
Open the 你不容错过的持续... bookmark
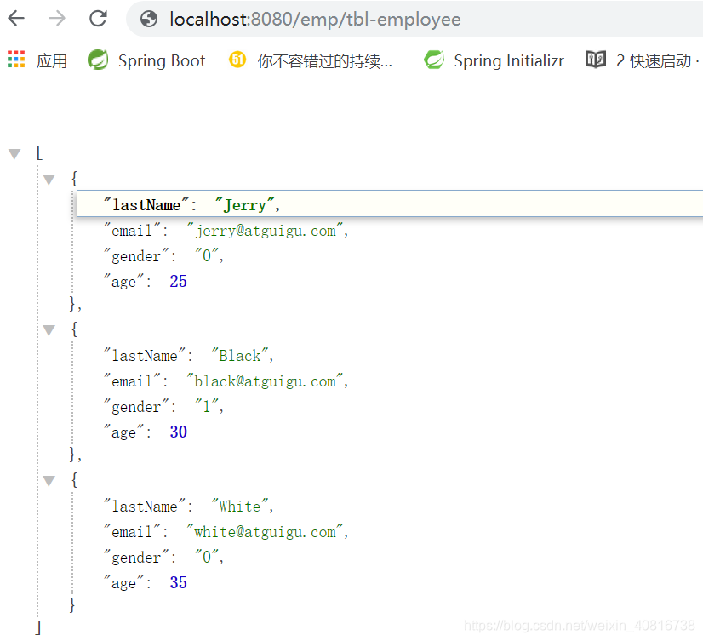pos(324,61)
